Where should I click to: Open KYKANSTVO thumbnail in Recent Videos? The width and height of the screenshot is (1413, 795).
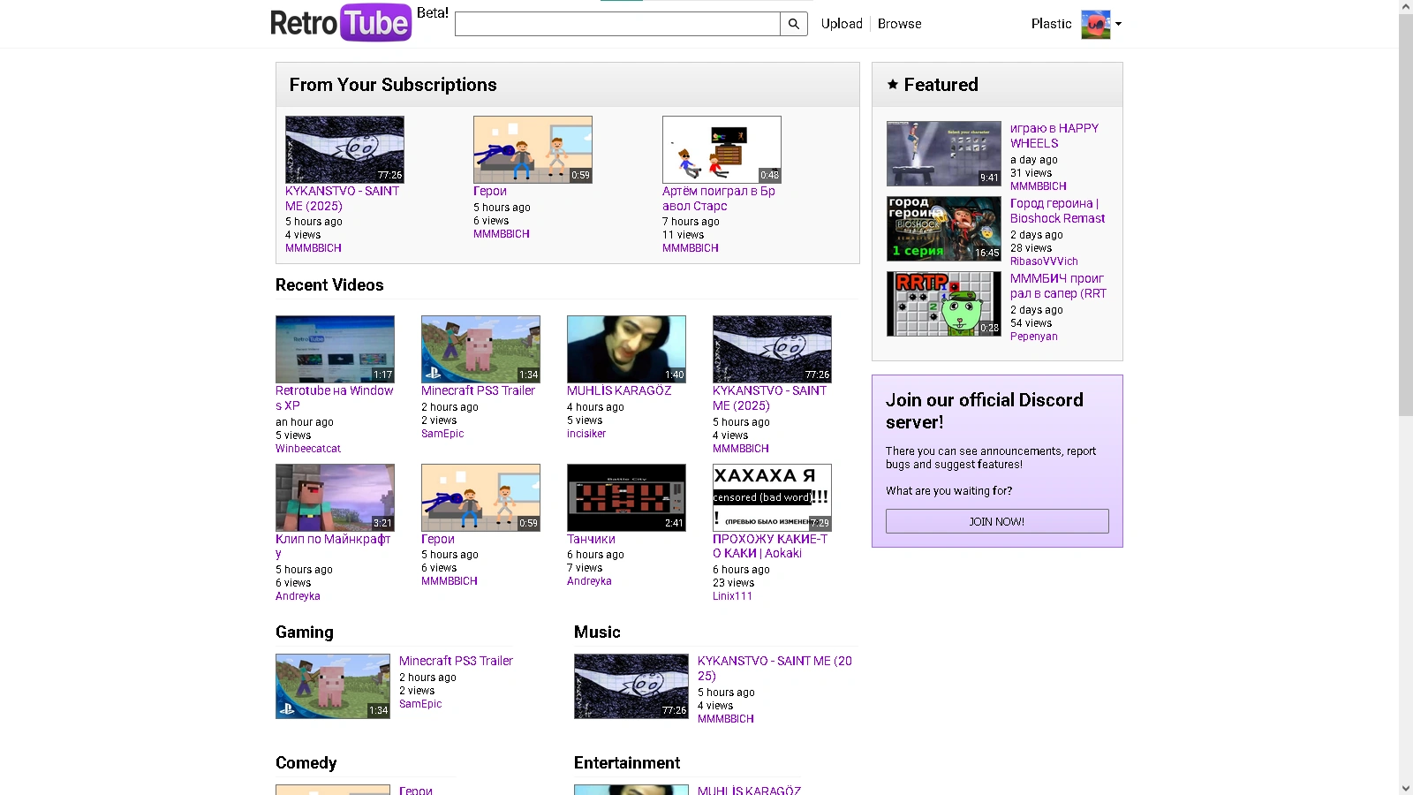[x=772, y=349]
